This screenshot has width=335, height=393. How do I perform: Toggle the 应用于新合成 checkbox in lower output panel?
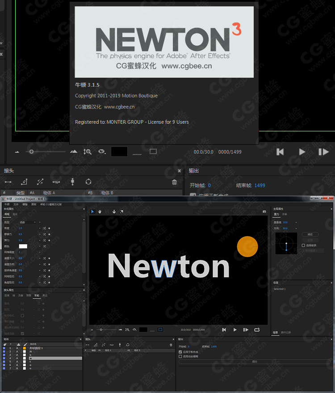180,352
